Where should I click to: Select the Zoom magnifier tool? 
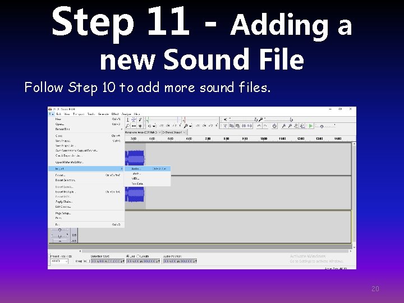[128, 126]
